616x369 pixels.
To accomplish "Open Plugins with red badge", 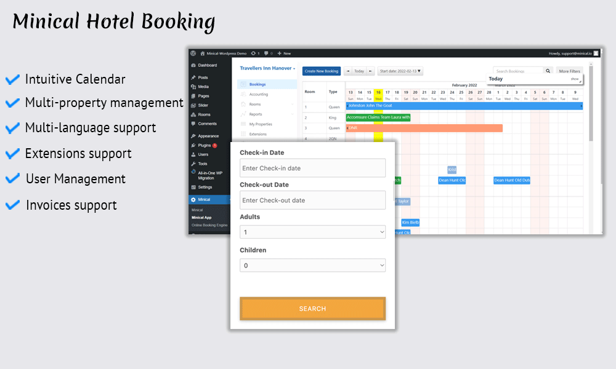I will 204,146.
